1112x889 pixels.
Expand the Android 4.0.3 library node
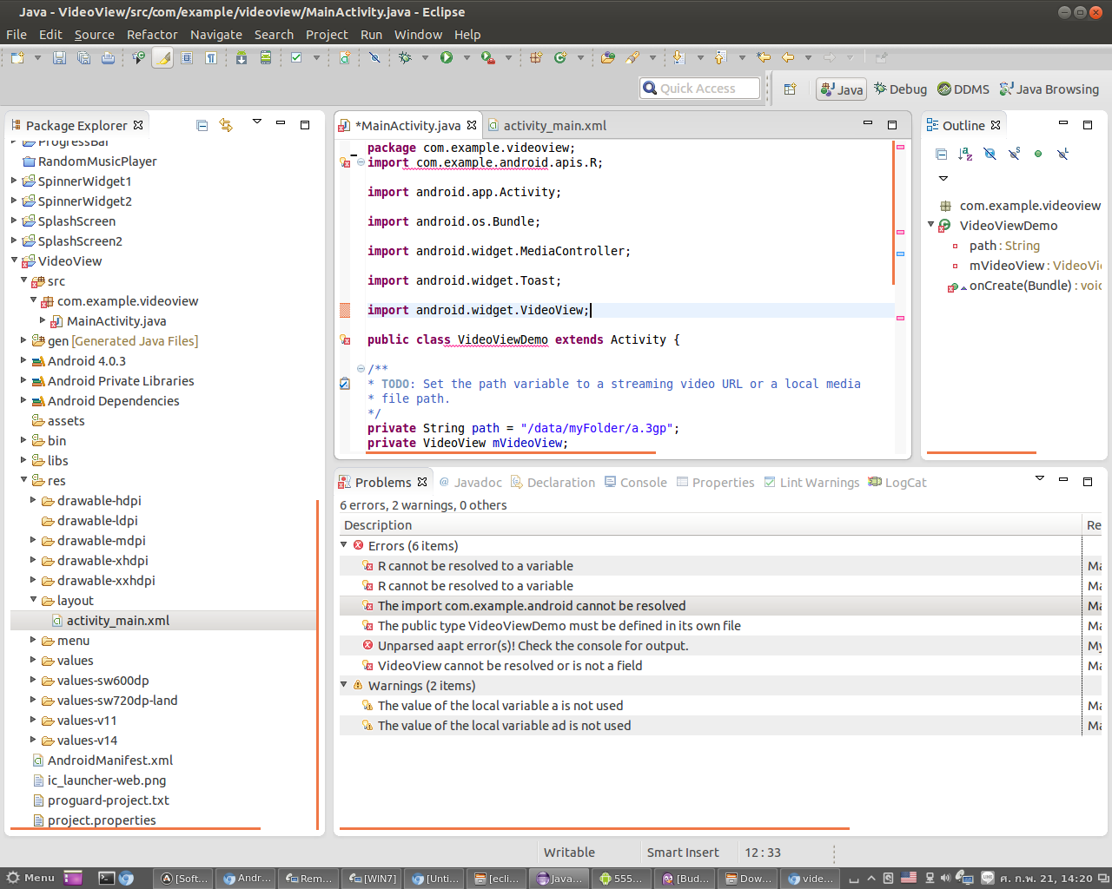24,359
